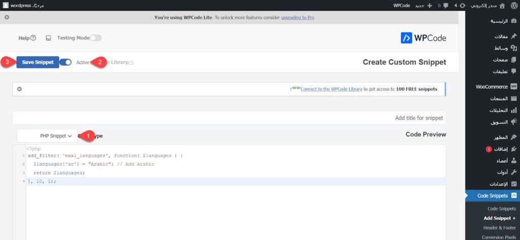Open the جديد (New) menu in admin bar
The image size is (520, 240).
tap(422, 6)
